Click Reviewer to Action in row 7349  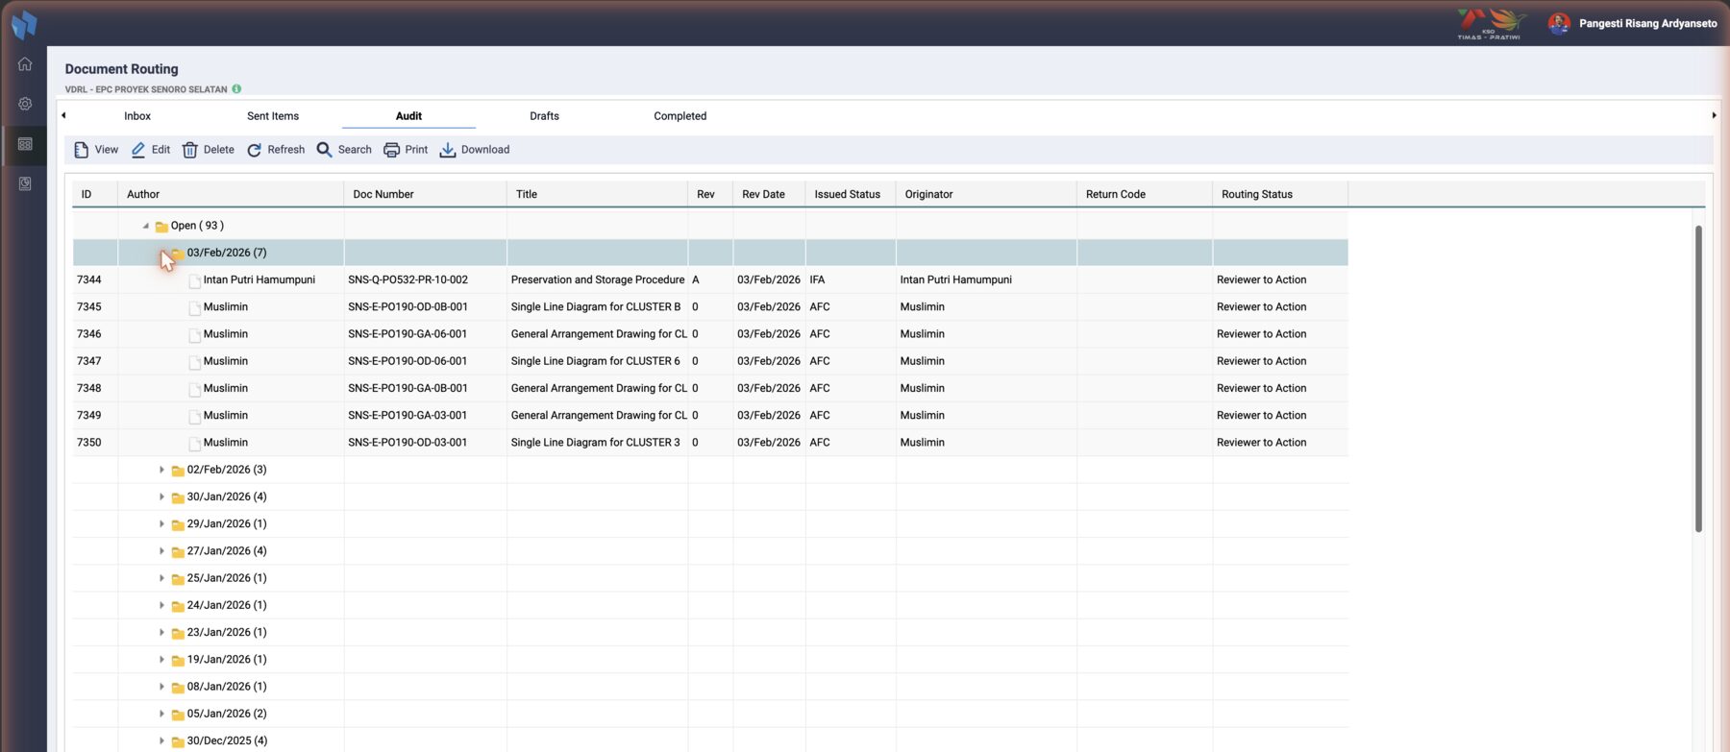tap(1262, 416)
